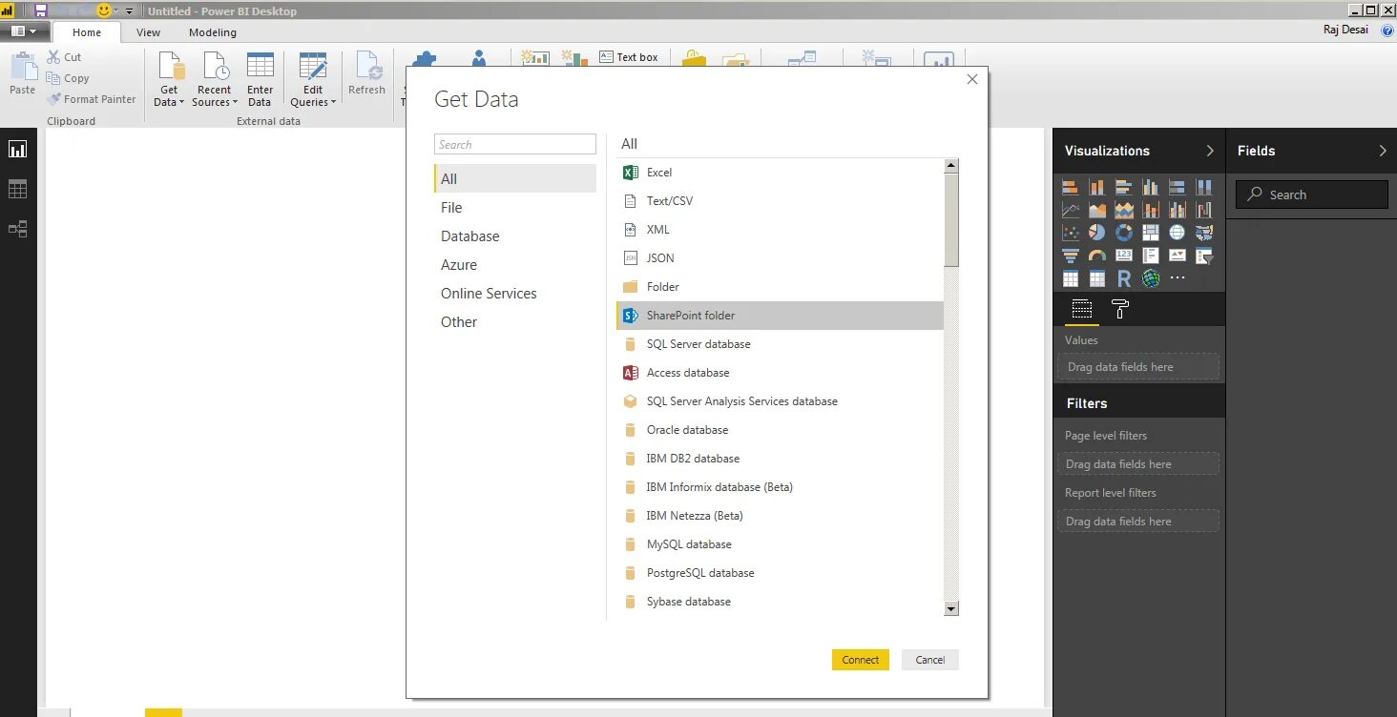Viewport: 1397px width, 717px height.
Task: Click the data source list scroll down arrow
Action: point(950,608)
